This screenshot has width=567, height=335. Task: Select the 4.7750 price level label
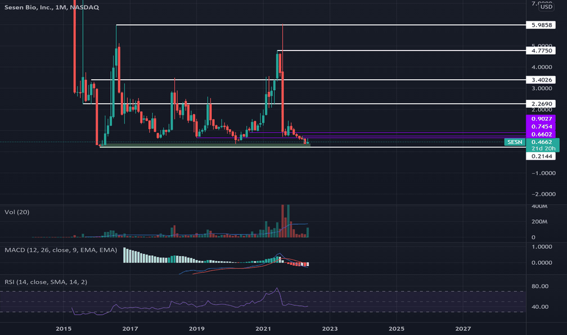(541, 51)
